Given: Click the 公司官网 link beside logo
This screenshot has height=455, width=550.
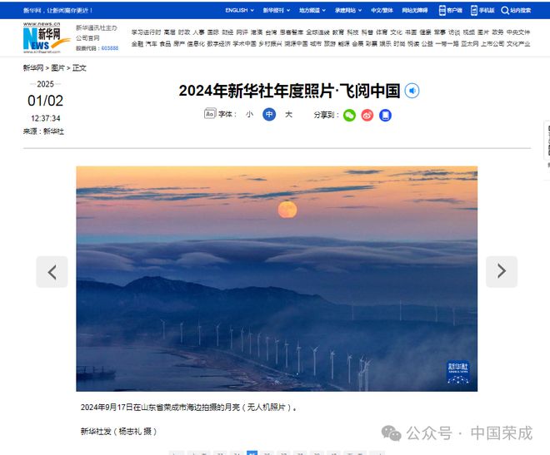Looking at the screenshot, I should [x=87, y=37].
